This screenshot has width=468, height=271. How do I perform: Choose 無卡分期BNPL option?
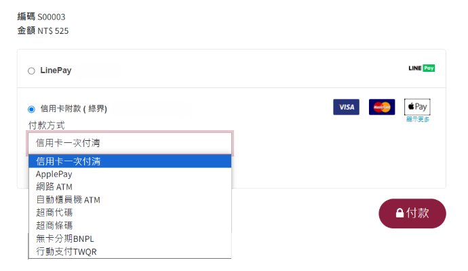click(130, 238)
